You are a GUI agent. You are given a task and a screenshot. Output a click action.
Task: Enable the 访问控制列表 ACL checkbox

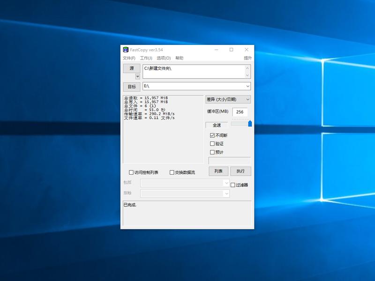click(131, 172)
